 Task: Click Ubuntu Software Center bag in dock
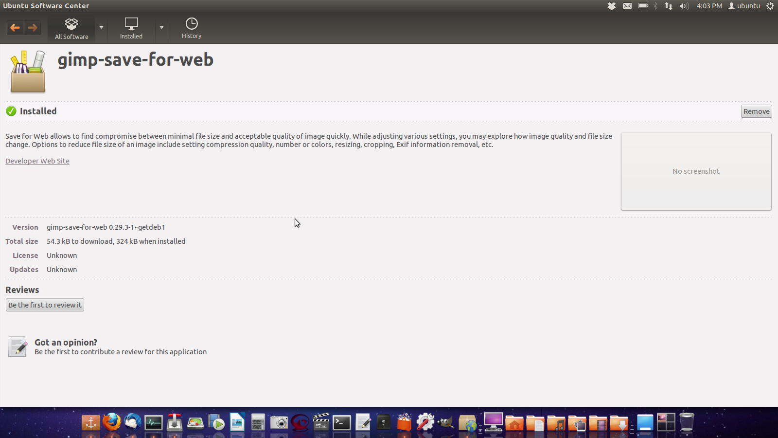coord(405,422)
